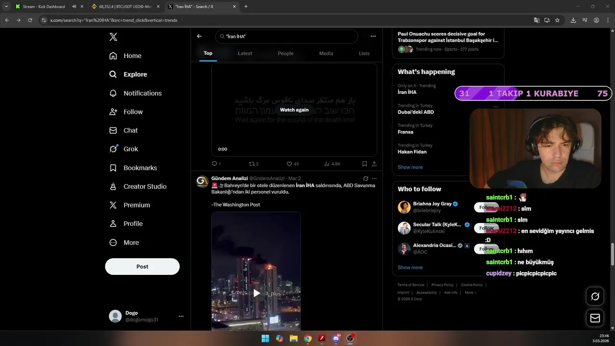Open the Gündem Analizi author name
Image resolution: width=615 pixels, height=346 pixels.
pos(230,178)
